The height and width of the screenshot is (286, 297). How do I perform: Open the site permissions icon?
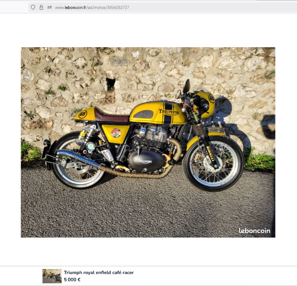(49, 7)
